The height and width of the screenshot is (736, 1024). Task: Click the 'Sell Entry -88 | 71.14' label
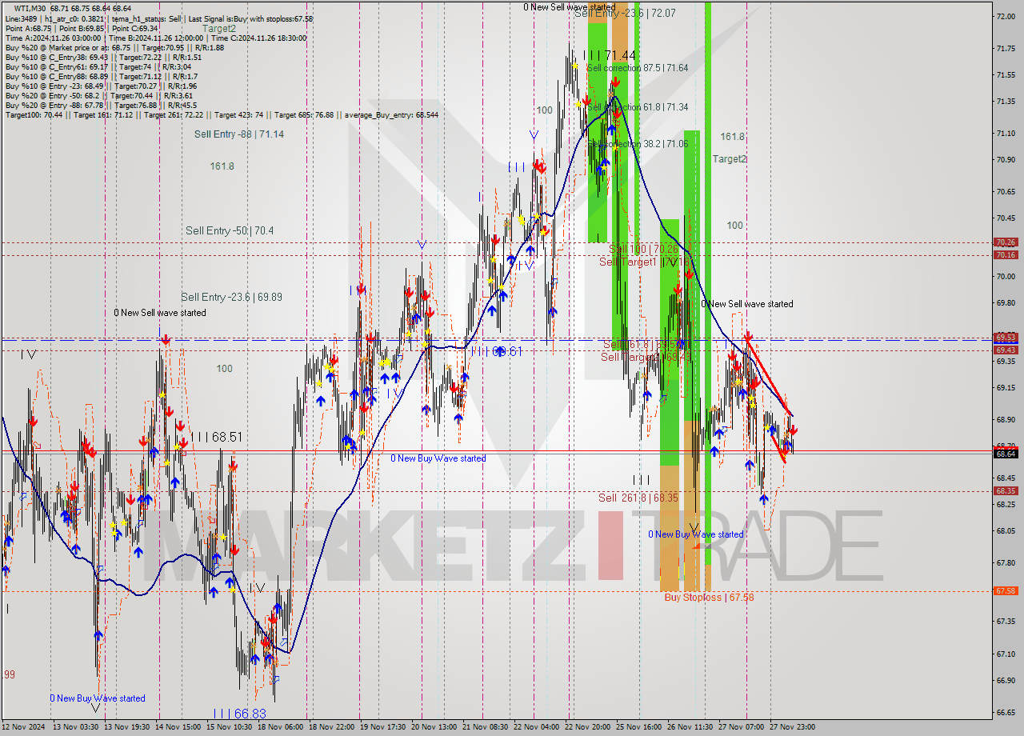[x=238, y=134]
